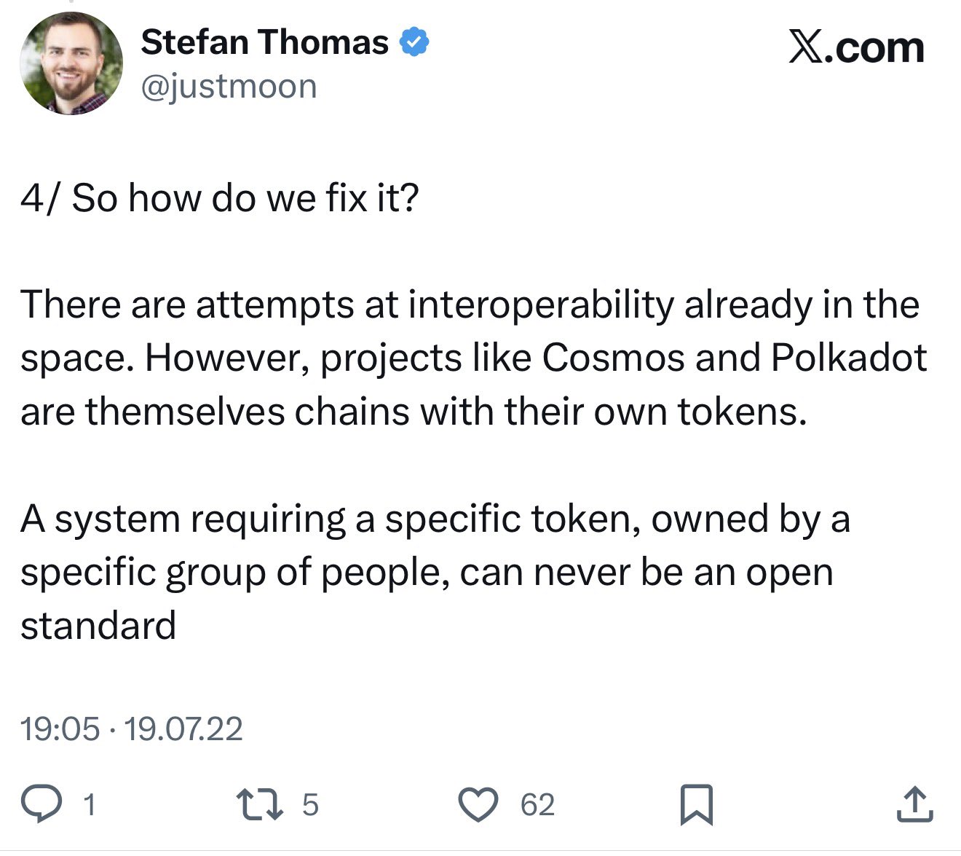The width and height of the screenshot is (961, 856).
Task: Click the X.com logo
Action: pos(856,48)
